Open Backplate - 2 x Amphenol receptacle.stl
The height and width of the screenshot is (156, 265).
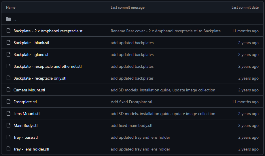[48, 31]
